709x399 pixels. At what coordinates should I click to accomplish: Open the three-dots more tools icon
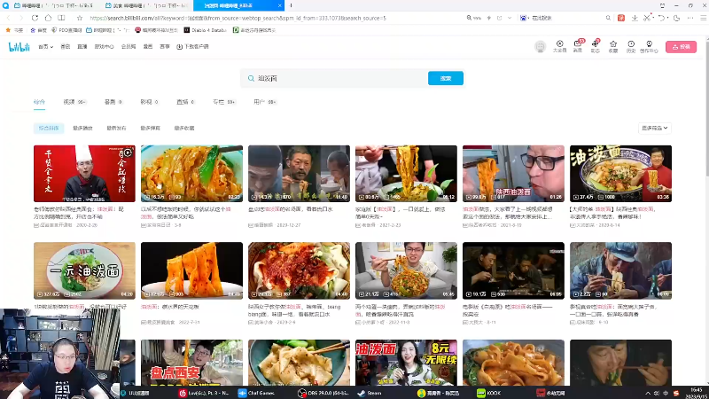[690, 18]
